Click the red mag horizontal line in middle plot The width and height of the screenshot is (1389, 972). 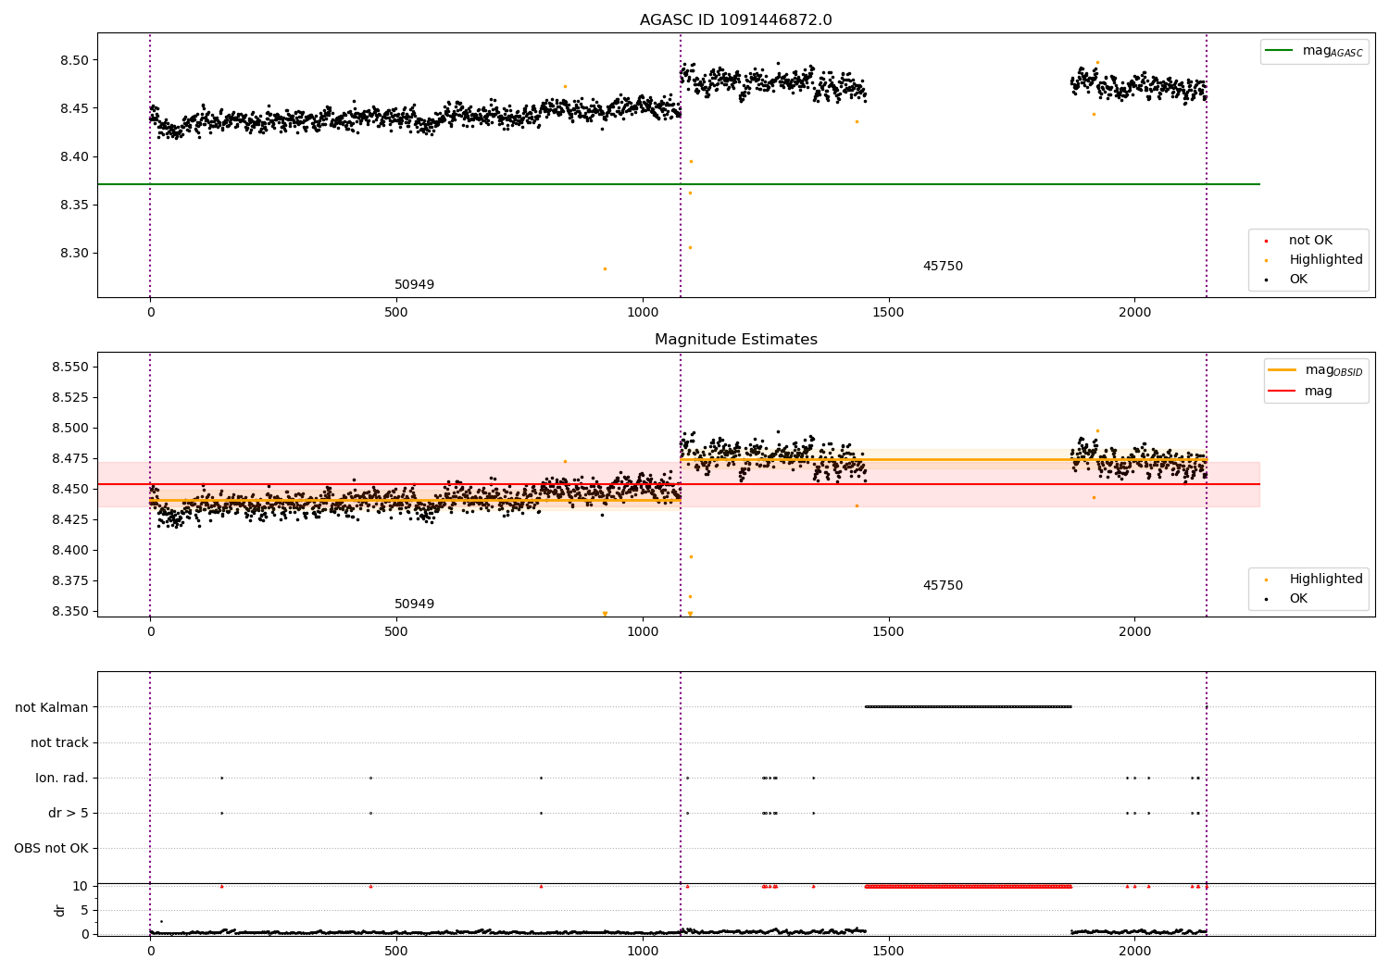[x=679, y=484]
